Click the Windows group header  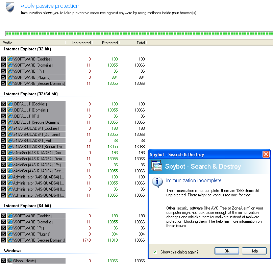(13, 251)
